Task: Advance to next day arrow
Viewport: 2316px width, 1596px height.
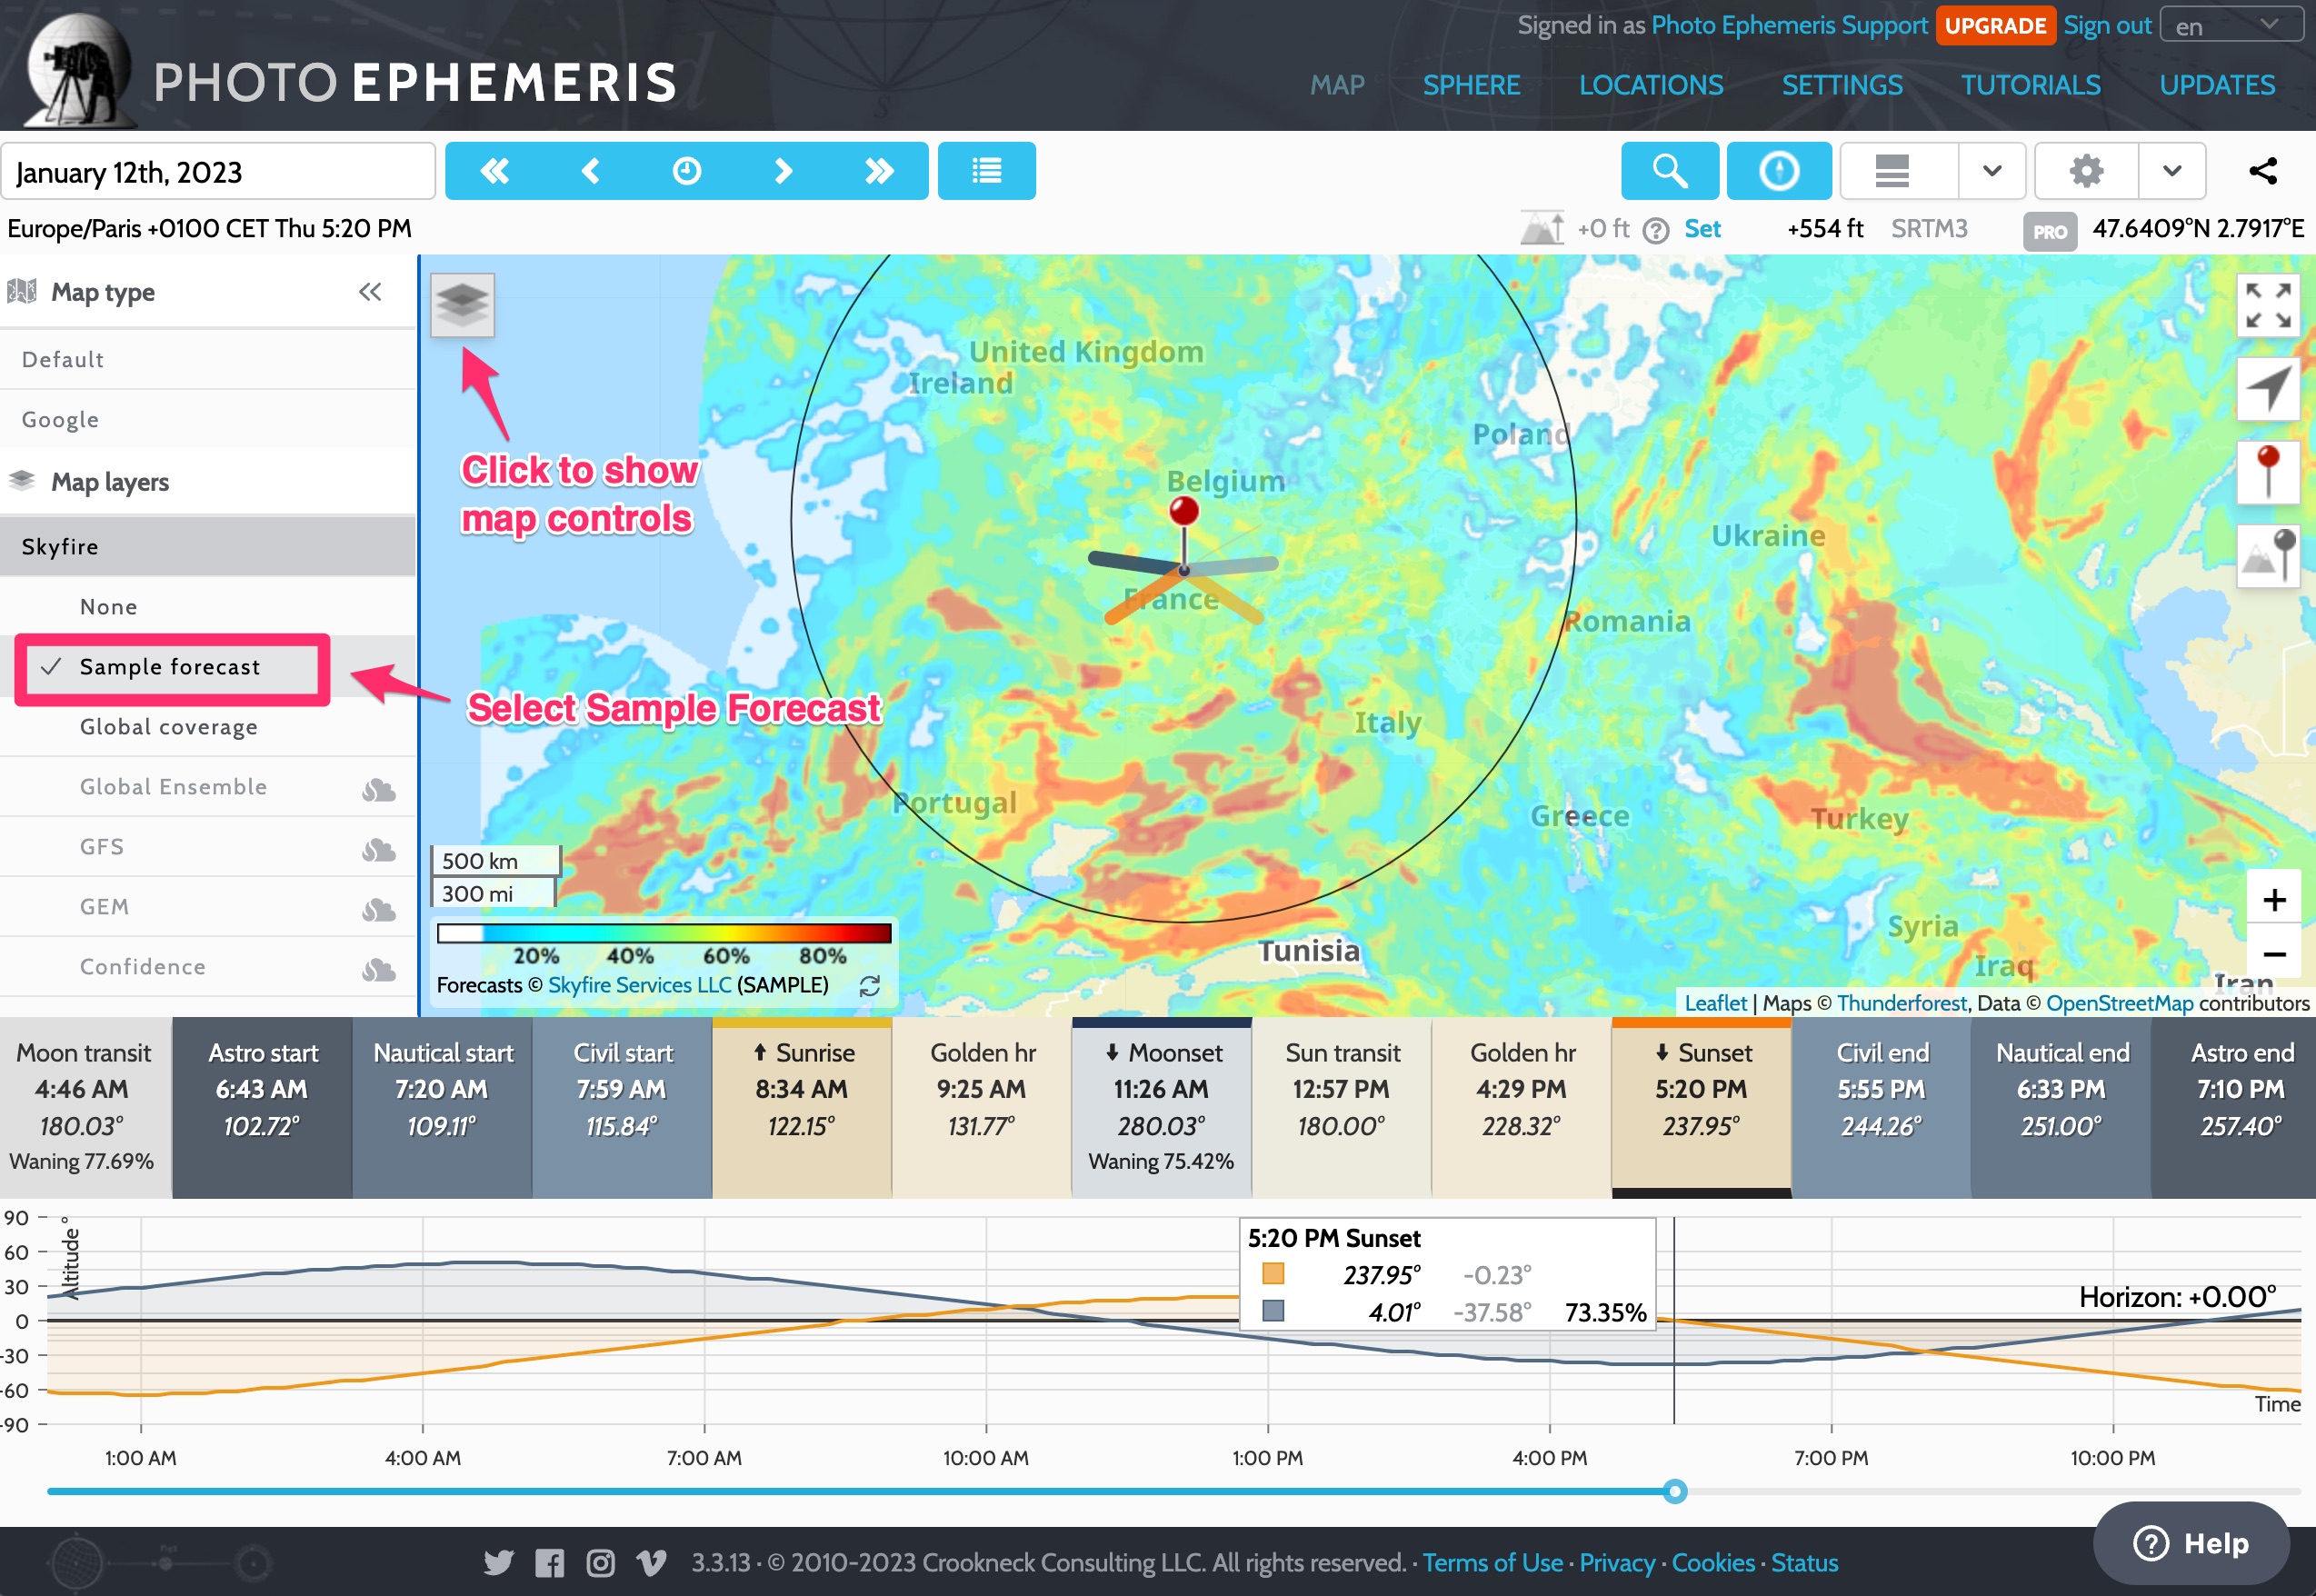Action: tap(783, 171)
